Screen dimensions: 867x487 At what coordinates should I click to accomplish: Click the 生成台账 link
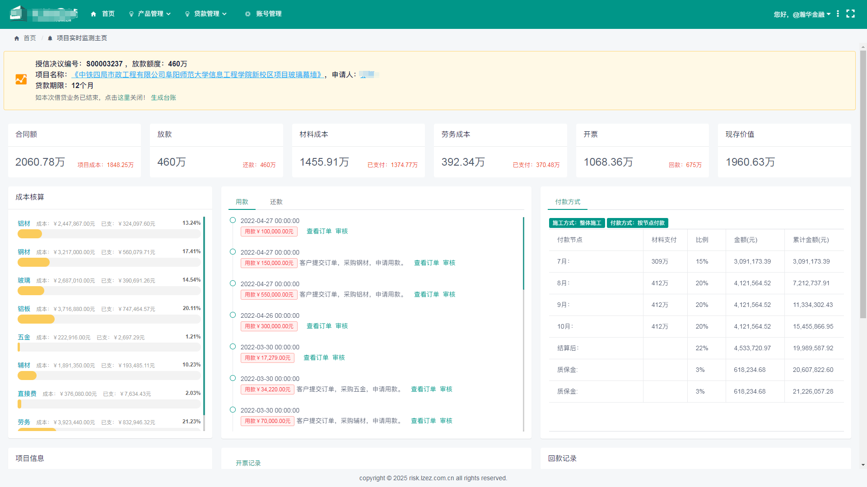point(163,97)
